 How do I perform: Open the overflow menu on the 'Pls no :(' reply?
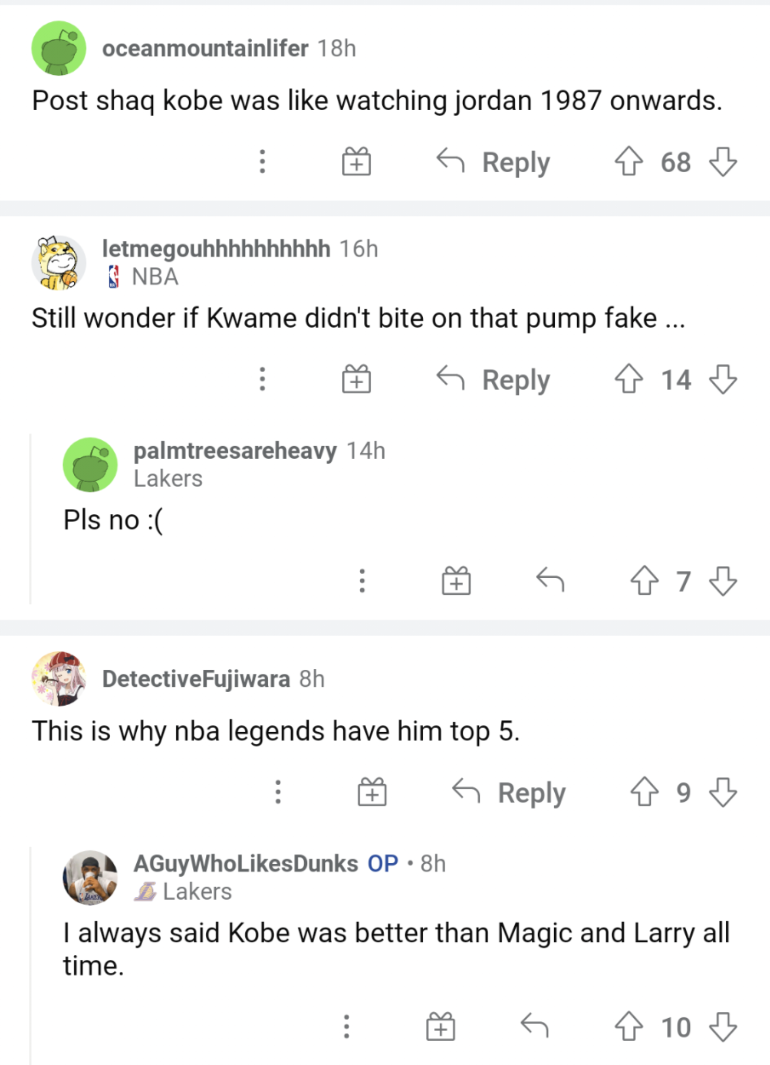point(362,581)
